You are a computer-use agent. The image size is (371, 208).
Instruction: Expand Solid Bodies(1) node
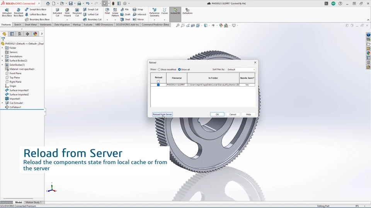(x=2, y=65)
